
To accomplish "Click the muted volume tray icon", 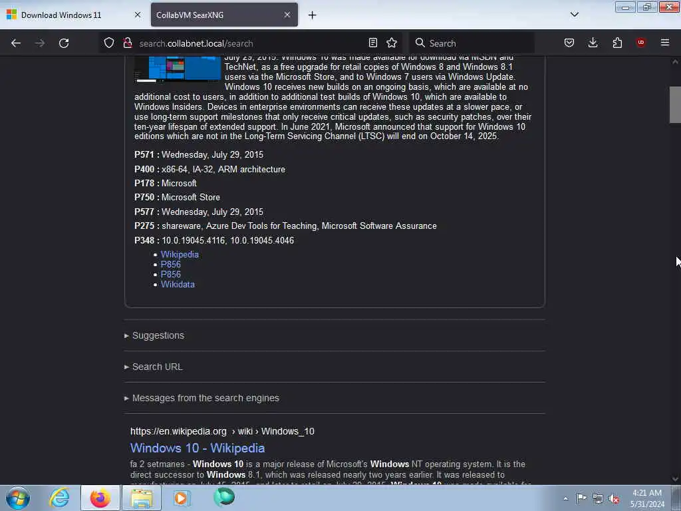I will pyautogui.click(x=614, y=499).
